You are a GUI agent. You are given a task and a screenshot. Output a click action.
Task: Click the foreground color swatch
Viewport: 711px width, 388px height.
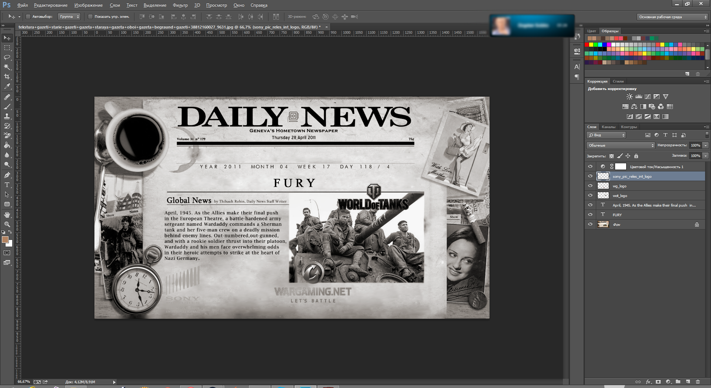5,240
